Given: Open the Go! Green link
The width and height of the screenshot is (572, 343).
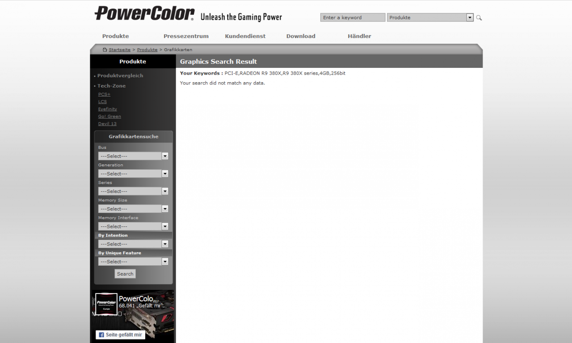Looking at the screenshot, I should (109, 117).
